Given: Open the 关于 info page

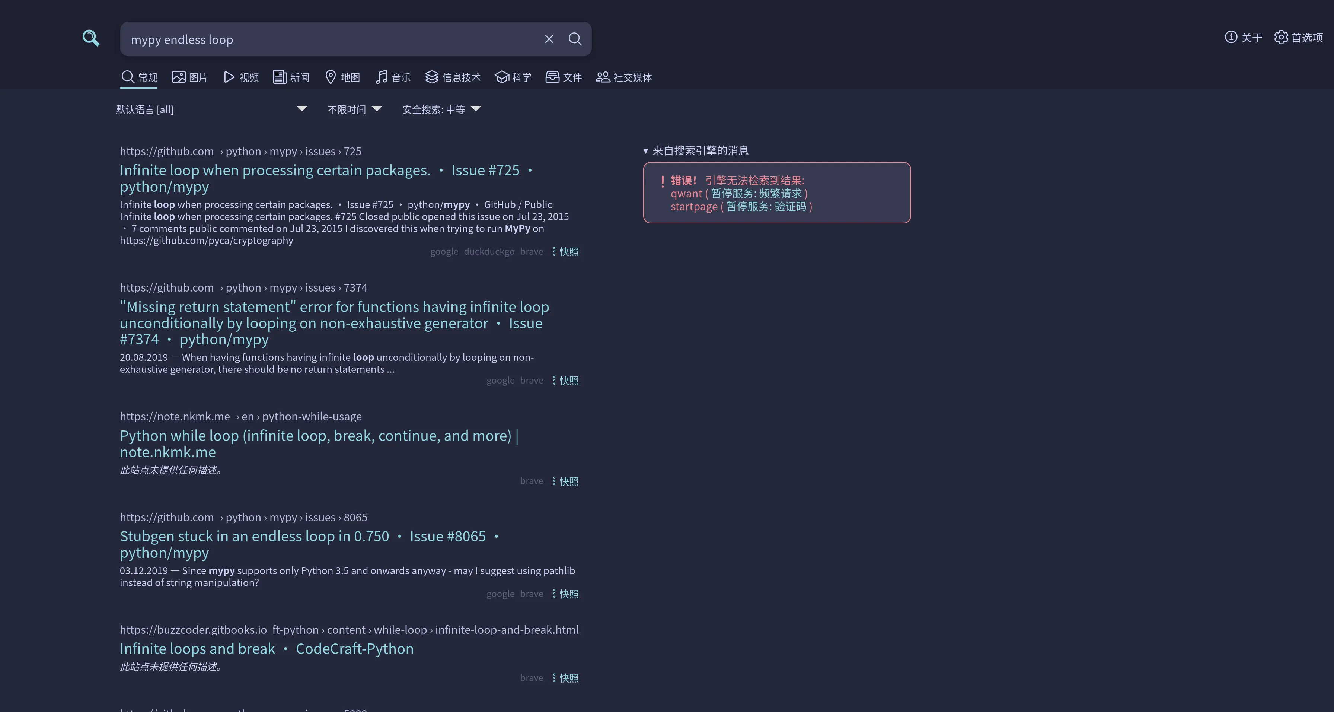Looking at the screenshot, I should pos(1243,37).
